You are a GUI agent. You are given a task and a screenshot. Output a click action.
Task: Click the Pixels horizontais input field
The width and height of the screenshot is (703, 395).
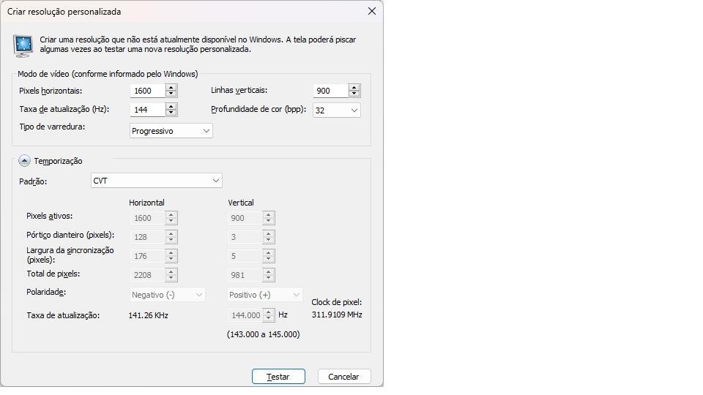coord(147,91)
